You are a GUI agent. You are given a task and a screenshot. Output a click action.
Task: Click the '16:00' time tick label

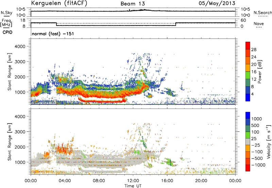(x=167, y=181)
